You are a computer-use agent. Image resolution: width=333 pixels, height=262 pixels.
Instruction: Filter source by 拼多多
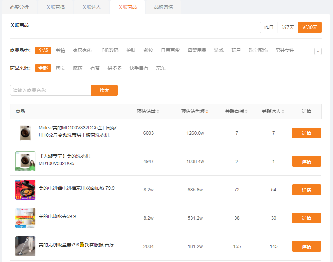click(x=114, y=68)
